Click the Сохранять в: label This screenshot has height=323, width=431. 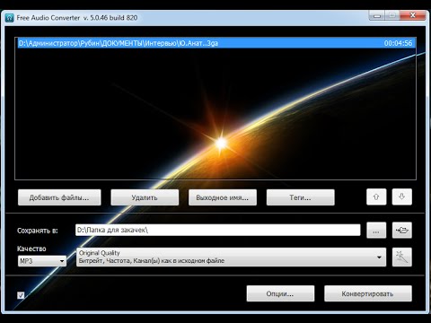[x=38, y=231]
